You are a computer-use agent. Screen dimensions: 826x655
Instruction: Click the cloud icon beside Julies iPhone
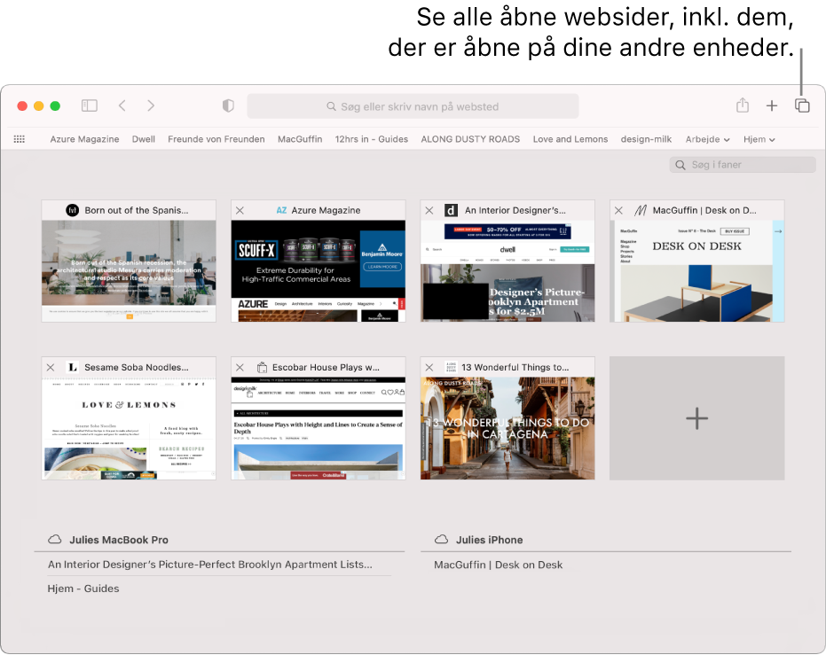(x=442, y=539)
